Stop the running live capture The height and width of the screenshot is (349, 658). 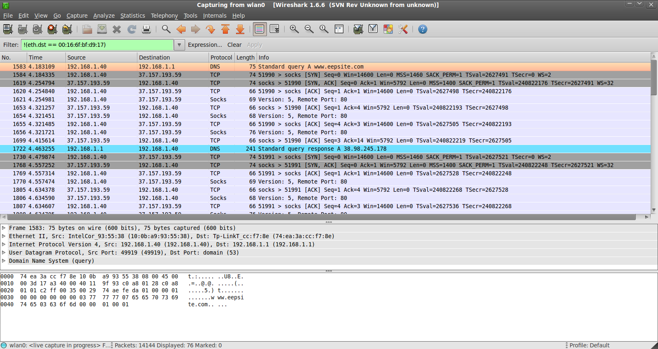[x=52, y=29]
